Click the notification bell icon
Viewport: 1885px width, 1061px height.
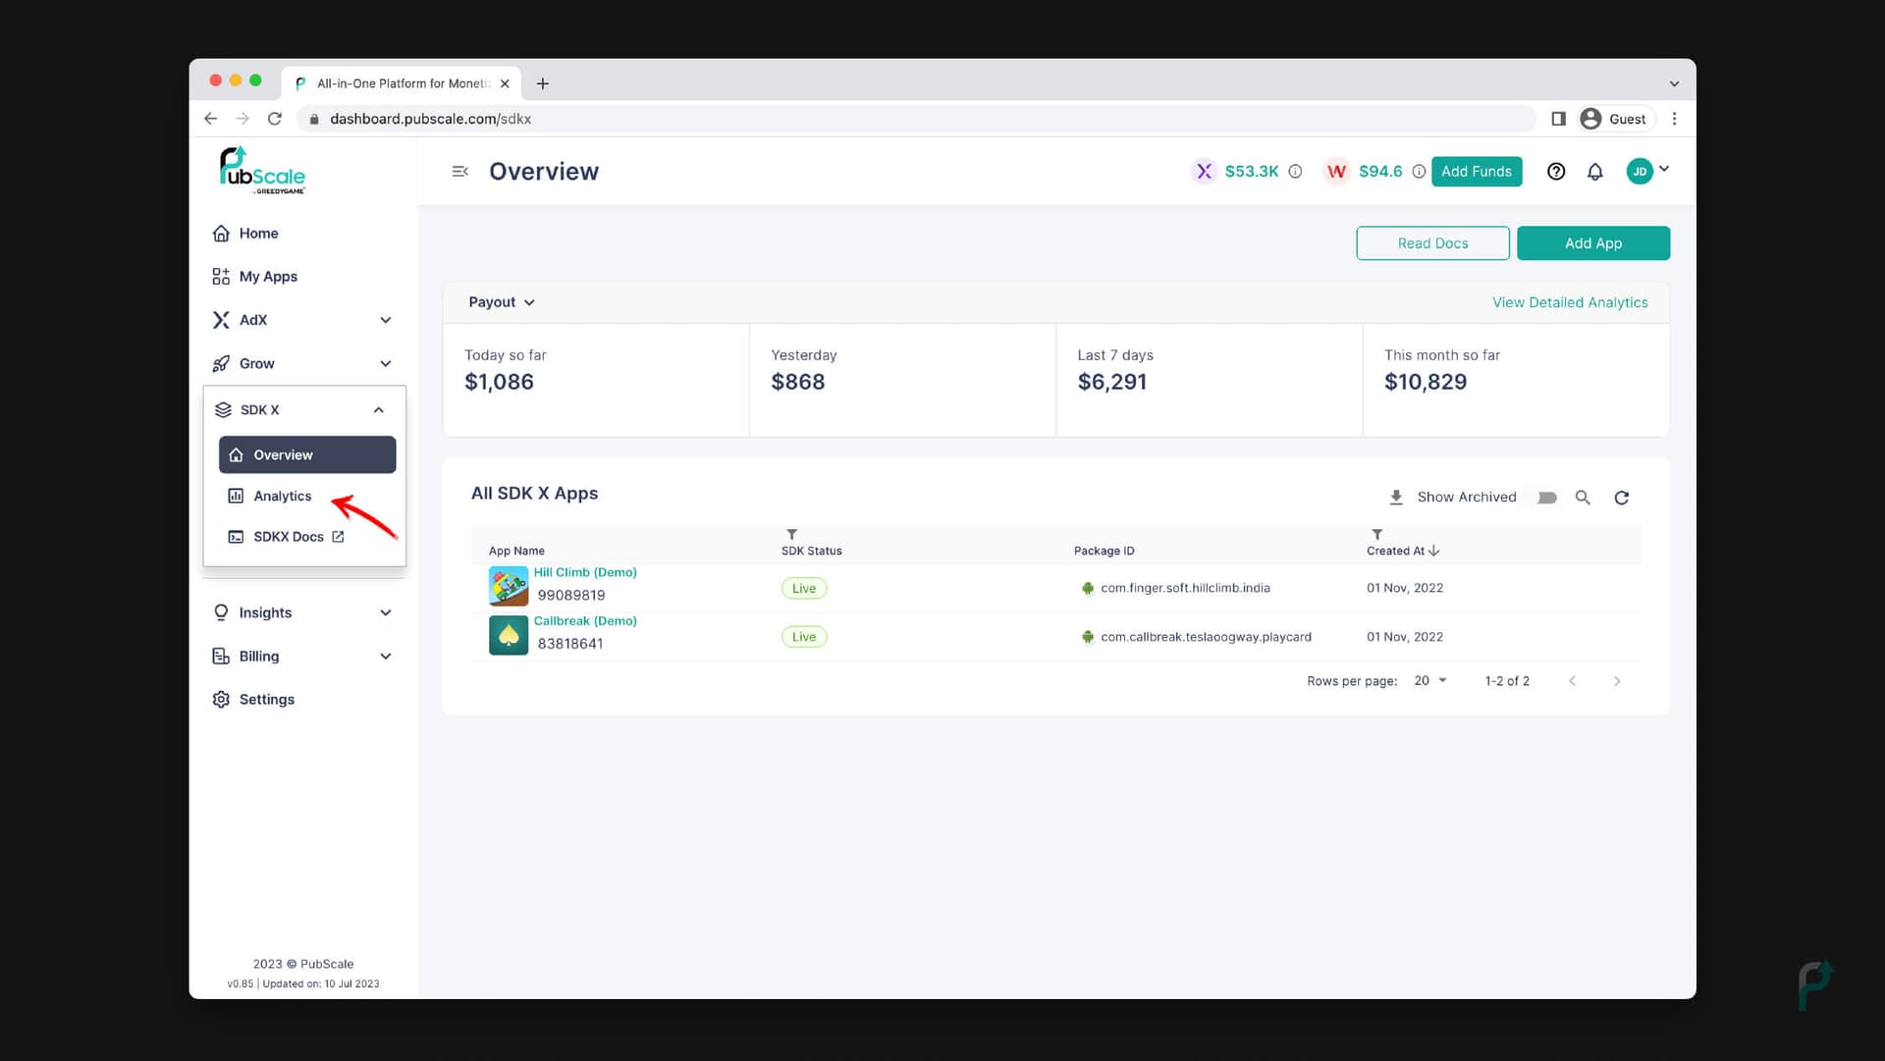click(x=1595, y=170)
